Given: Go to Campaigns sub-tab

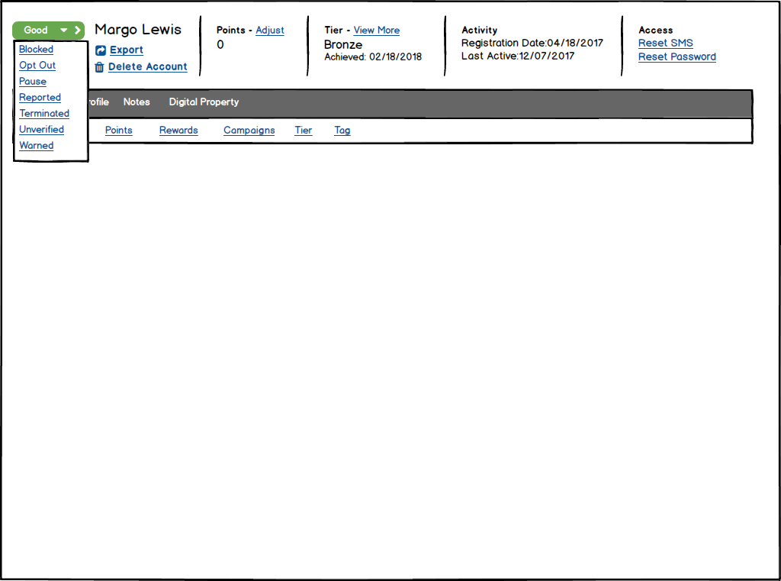Looking at the screenshot, I should 249,130.
